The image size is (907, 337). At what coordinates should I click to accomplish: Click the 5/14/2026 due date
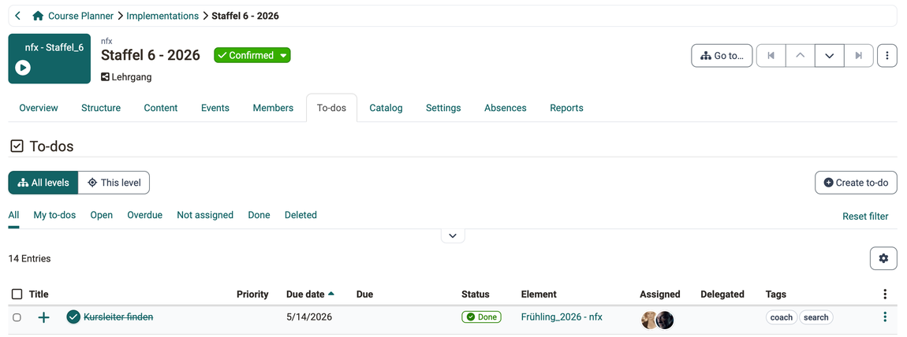click(309, 317)
